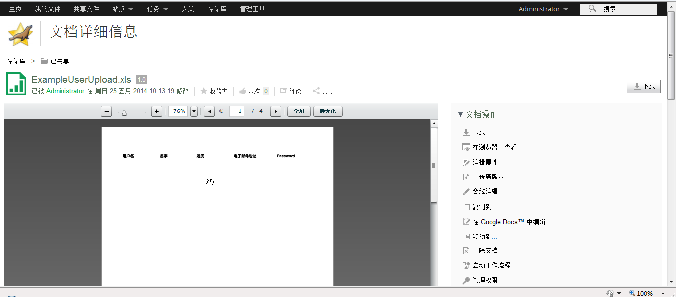
Task: Zoom in with the plus button
Action: tap(157, 111)
